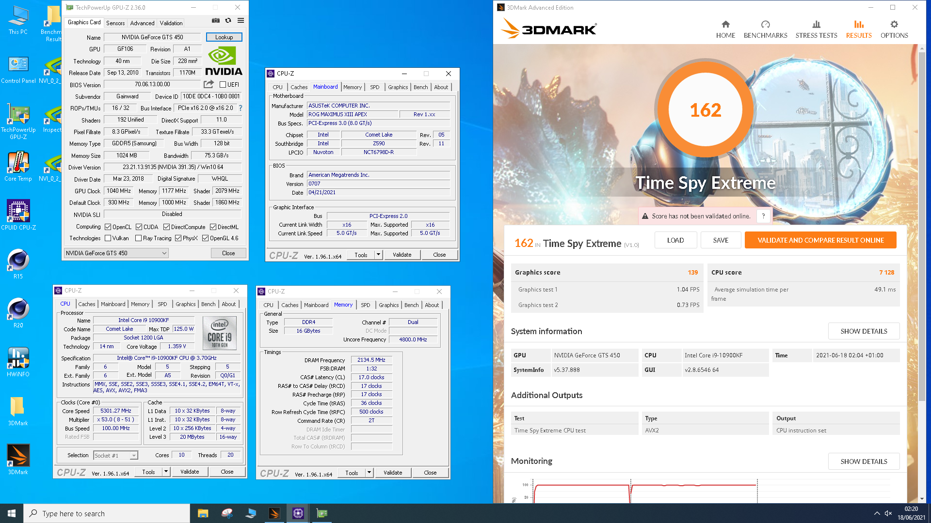Image resolution: width=931 pixels, height=523 pixels.
Task: Expand Tools dropdown arrow in Mainboard CPU-Z
Action: (379, 254)
